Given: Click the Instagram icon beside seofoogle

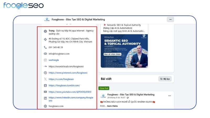Looking at the screenshot, I should [x=45, y=60].
